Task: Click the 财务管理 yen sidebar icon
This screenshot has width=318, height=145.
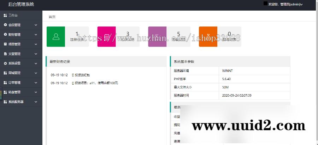Action: point(5,35)
